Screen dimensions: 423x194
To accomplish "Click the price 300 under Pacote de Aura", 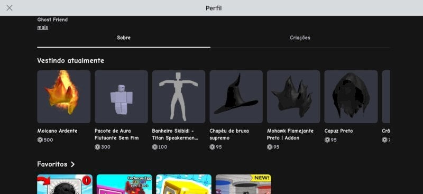I will 106,147.
